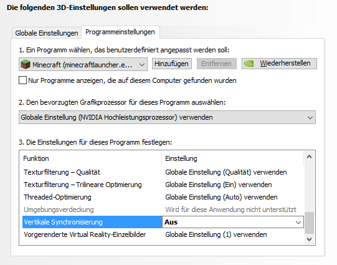Select Texturfilterung – Qualität row
337x265 pixels.
(163, 172)
